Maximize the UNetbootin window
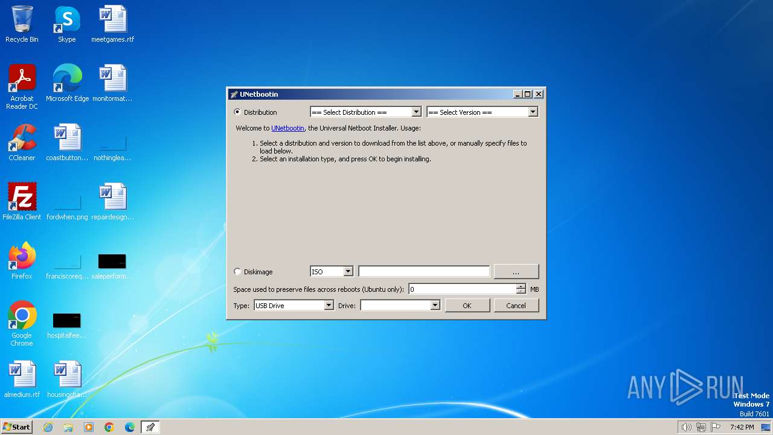 (528, 94)
